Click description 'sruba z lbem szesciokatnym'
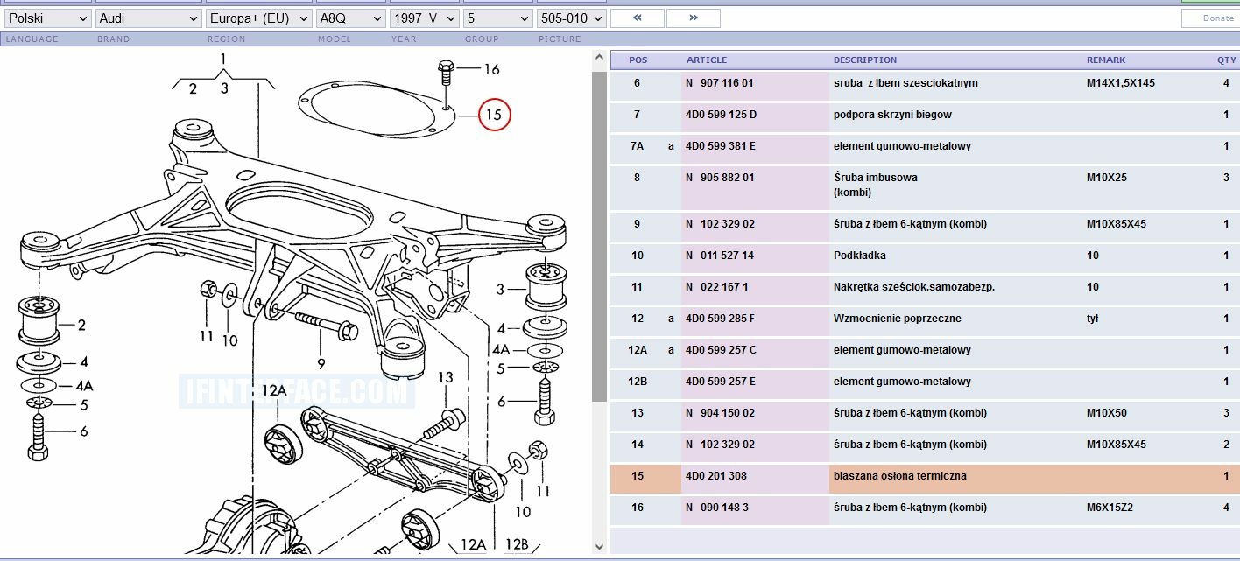This screenshot has height=561, width=1240. tap(905, 83)
